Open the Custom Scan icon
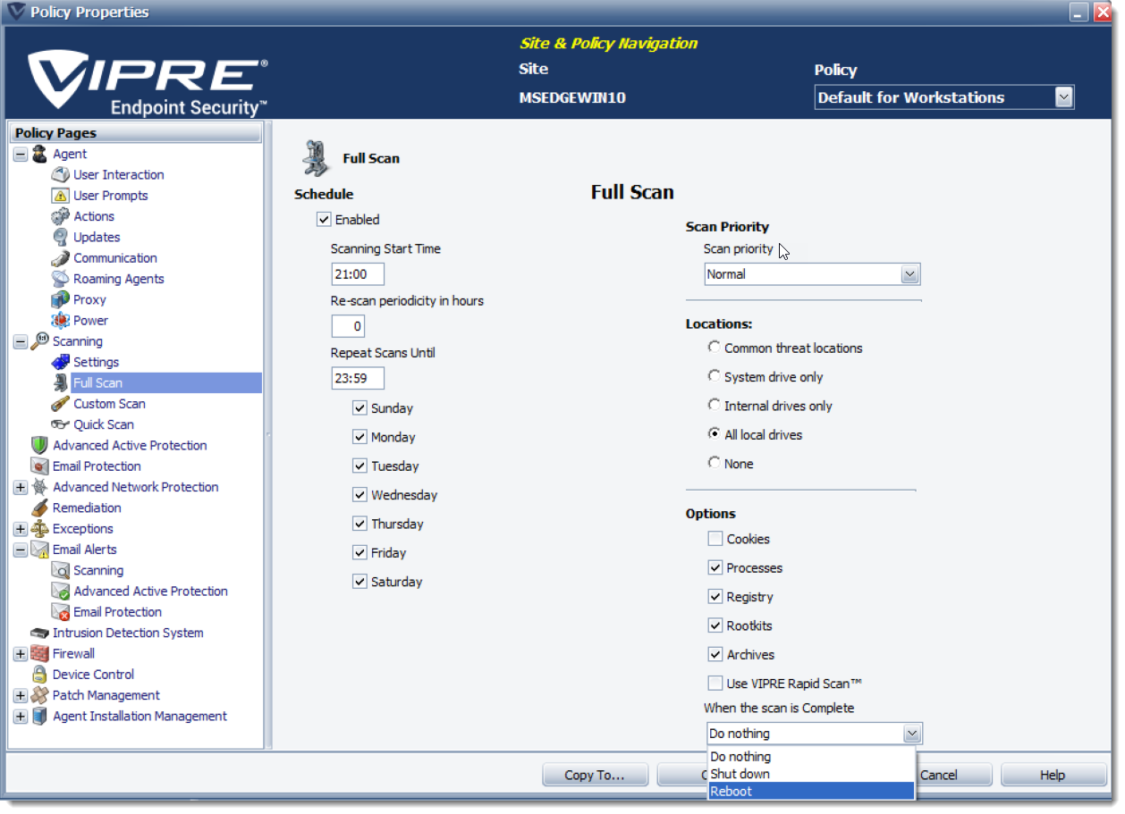The height and width of the screenshot is (814, 1125). [x=61, y=403]
